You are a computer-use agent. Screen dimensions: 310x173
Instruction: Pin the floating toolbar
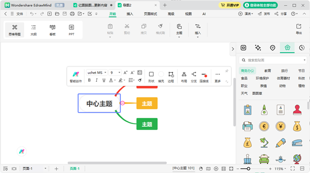point(227,71)
